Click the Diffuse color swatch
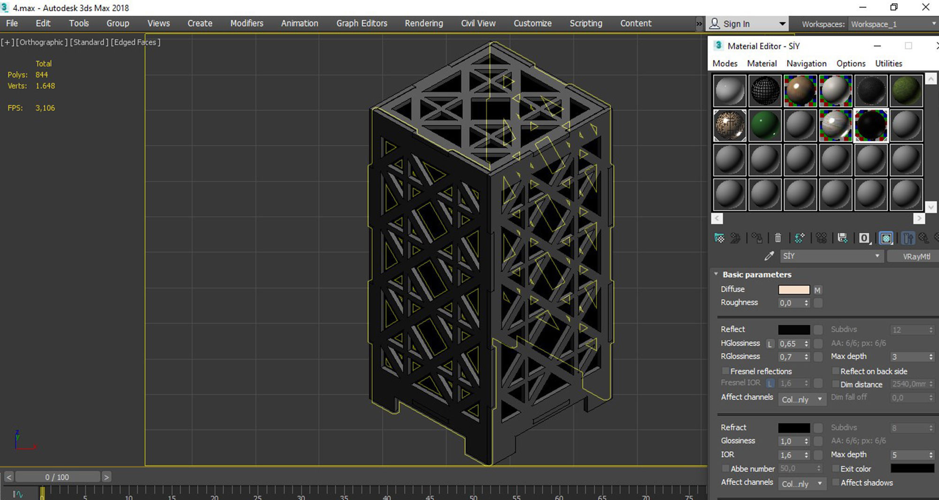The width and height of the screenshot is (939, 500). 794,290
